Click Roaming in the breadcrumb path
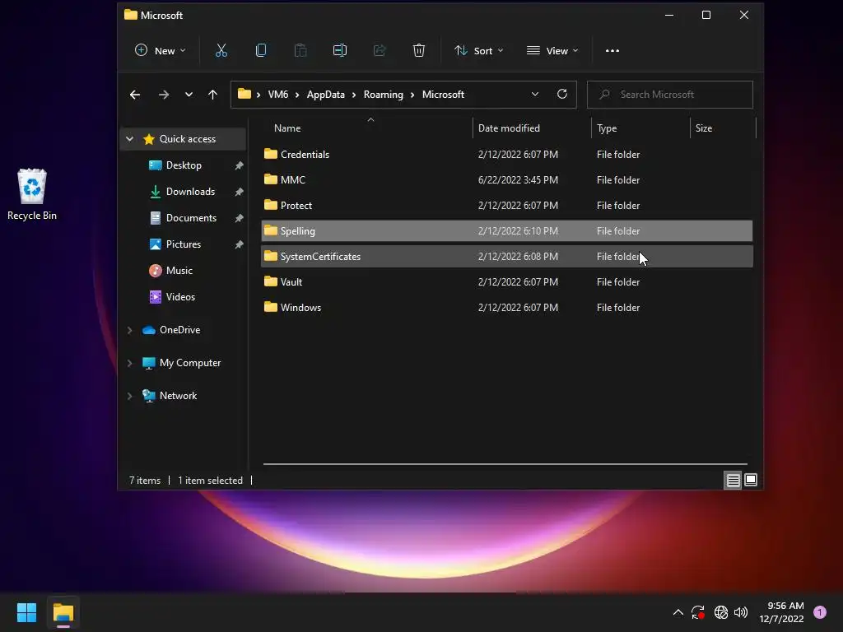843x632 pixels. [x=384, y=95]
